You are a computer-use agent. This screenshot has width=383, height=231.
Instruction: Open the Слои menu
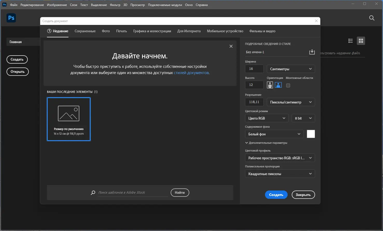[73, 5]
